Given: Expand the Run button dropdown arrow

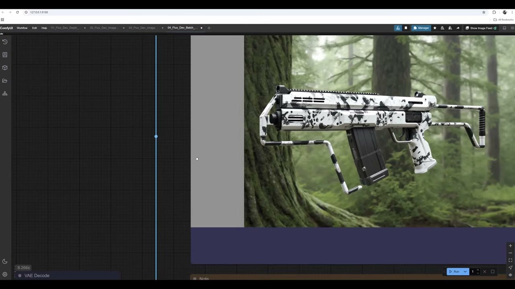Looking at the screenshot, I should point(465,272).
